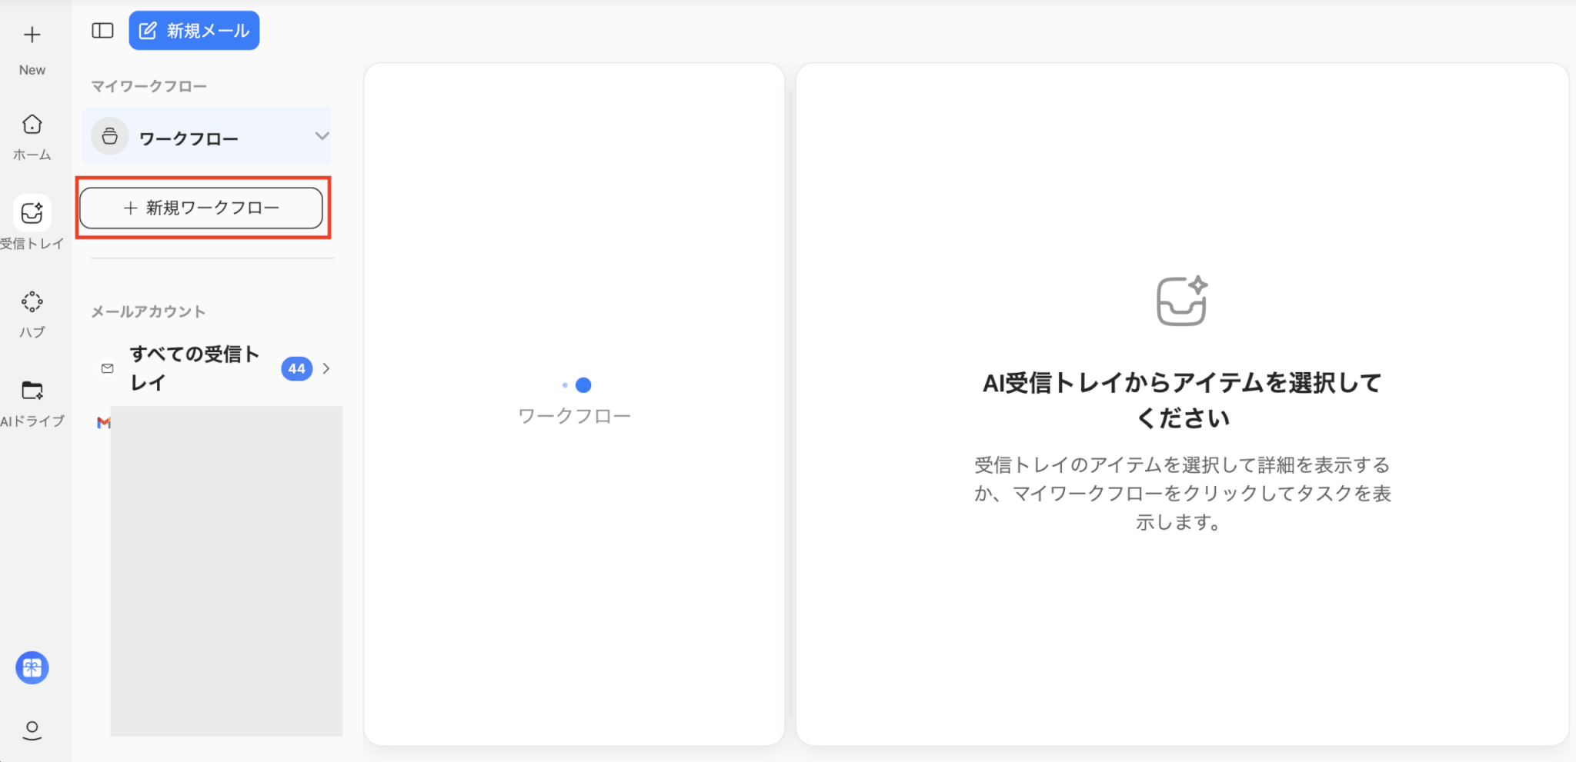
Task: Open the AIドライブ folder icon
Action: click(32, 391)
